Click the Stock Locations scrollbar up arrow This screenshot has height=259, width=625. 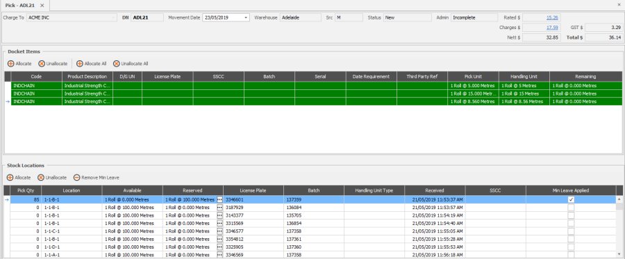[x=619, y=199]
